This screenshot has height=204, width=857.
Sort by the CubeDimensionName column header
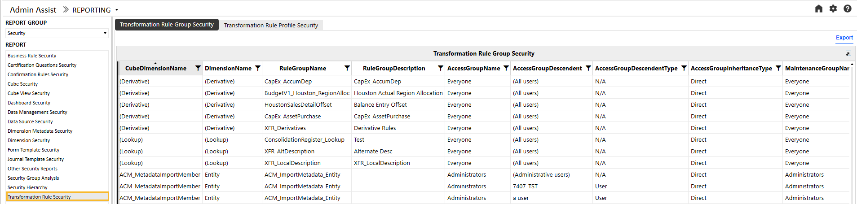pyautogui.click(x=156, y=68)
